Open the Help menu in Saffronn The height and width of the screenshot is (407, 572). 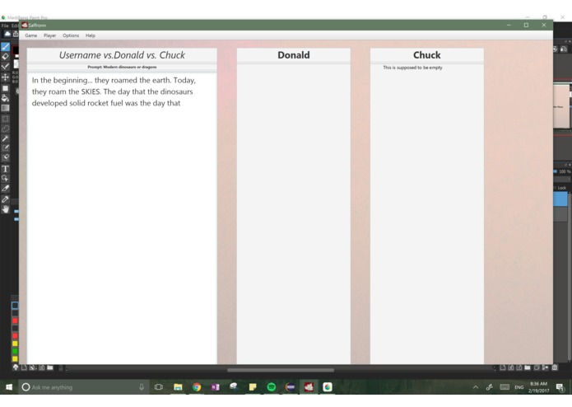click(x=91, y=35)
